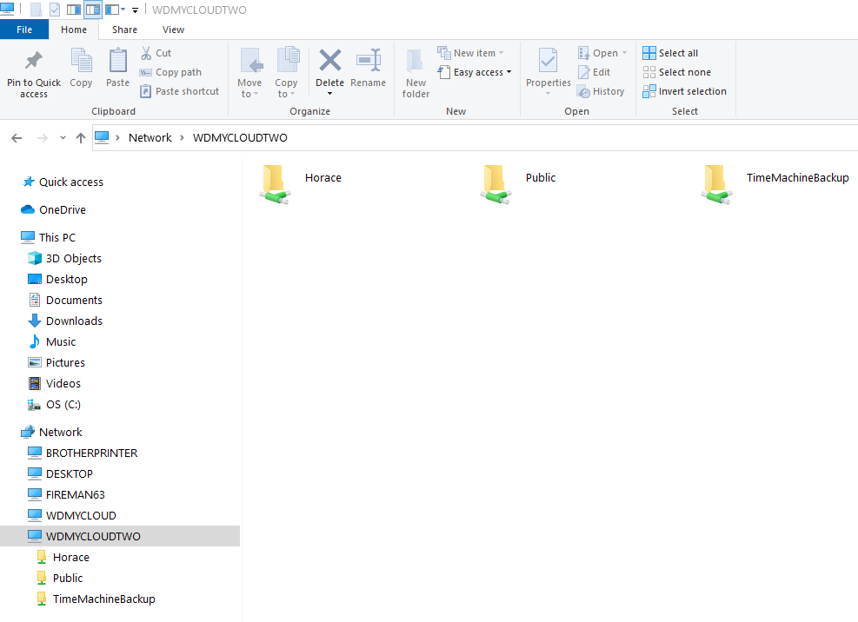Switch to the Home ribbon tab
Viewport: 858px width, 622px height.
[x=74, y=30]
